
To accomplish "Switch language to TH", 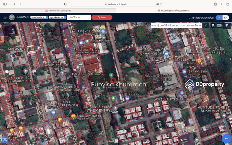I will [x=219, y=17].
